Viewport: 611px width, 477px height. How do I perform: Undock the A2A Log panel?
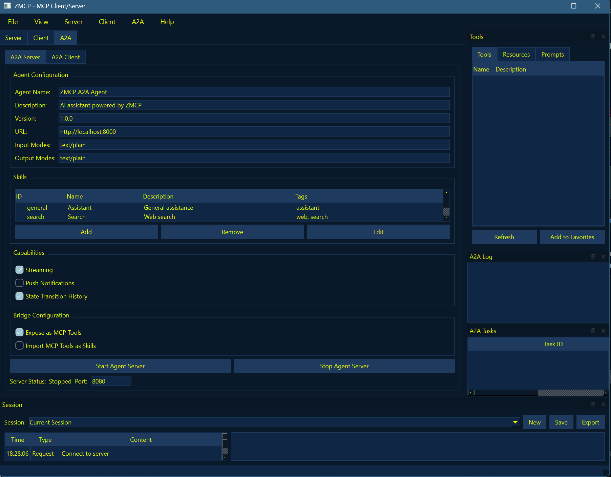(x=592, y=256)
